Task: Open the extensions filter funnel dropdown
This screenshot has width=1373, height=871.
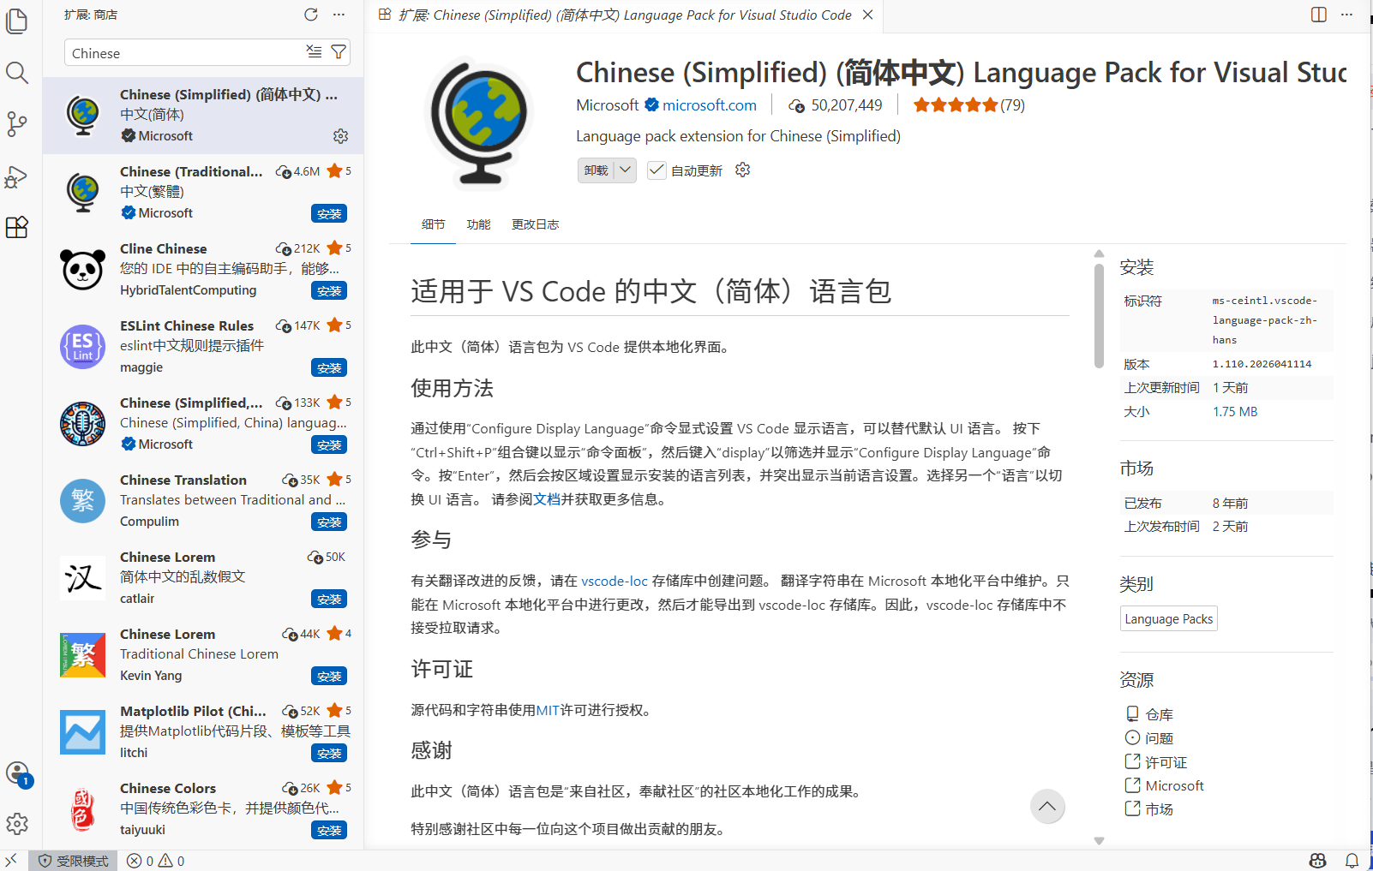Action: tap(339, 52)
